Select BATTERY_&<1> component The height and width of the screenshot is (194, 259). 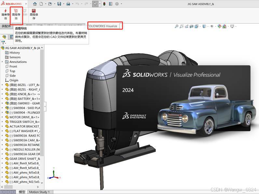tap(22, 99)
